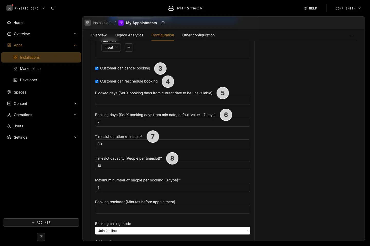Click the Timeslot duration minutes field

[x=173, y=144]
